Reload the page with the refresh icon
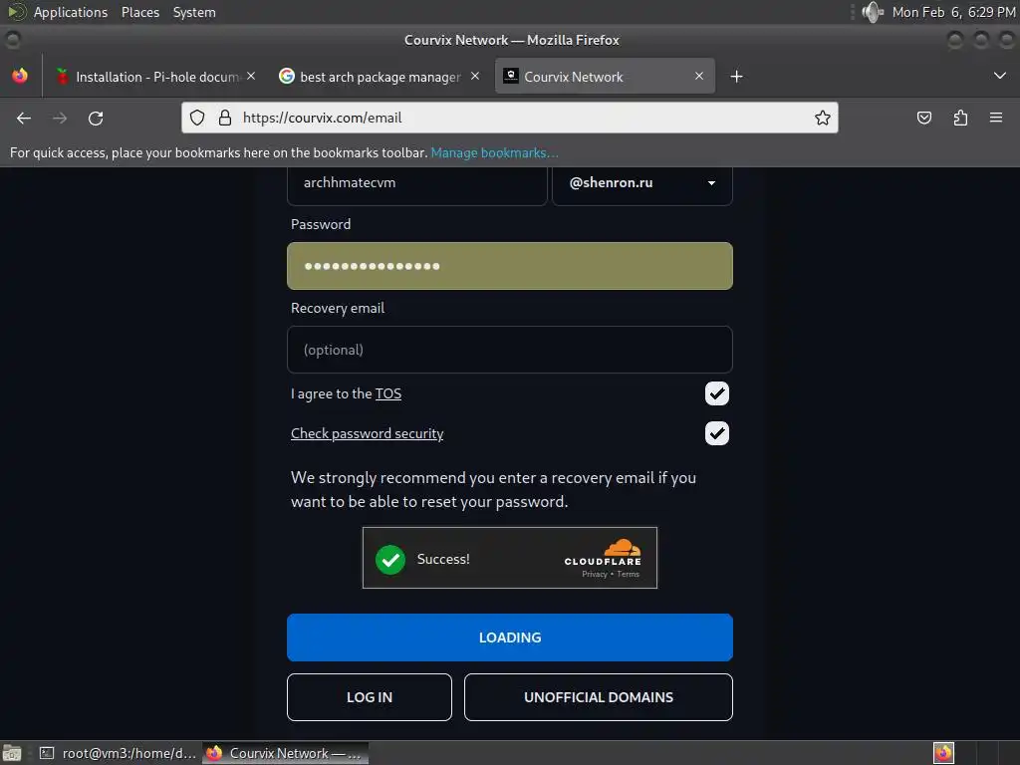The height and width of the screenshot is (765, 1020). (x=96, y=119)
